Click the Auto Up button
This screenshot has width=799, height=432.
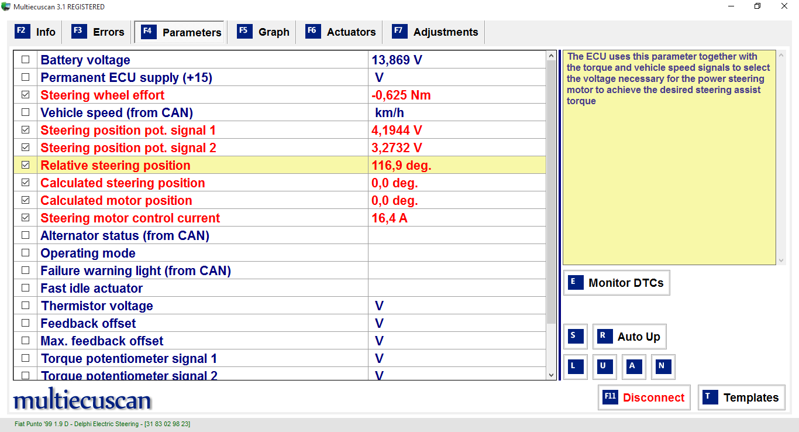click(629, 337)
